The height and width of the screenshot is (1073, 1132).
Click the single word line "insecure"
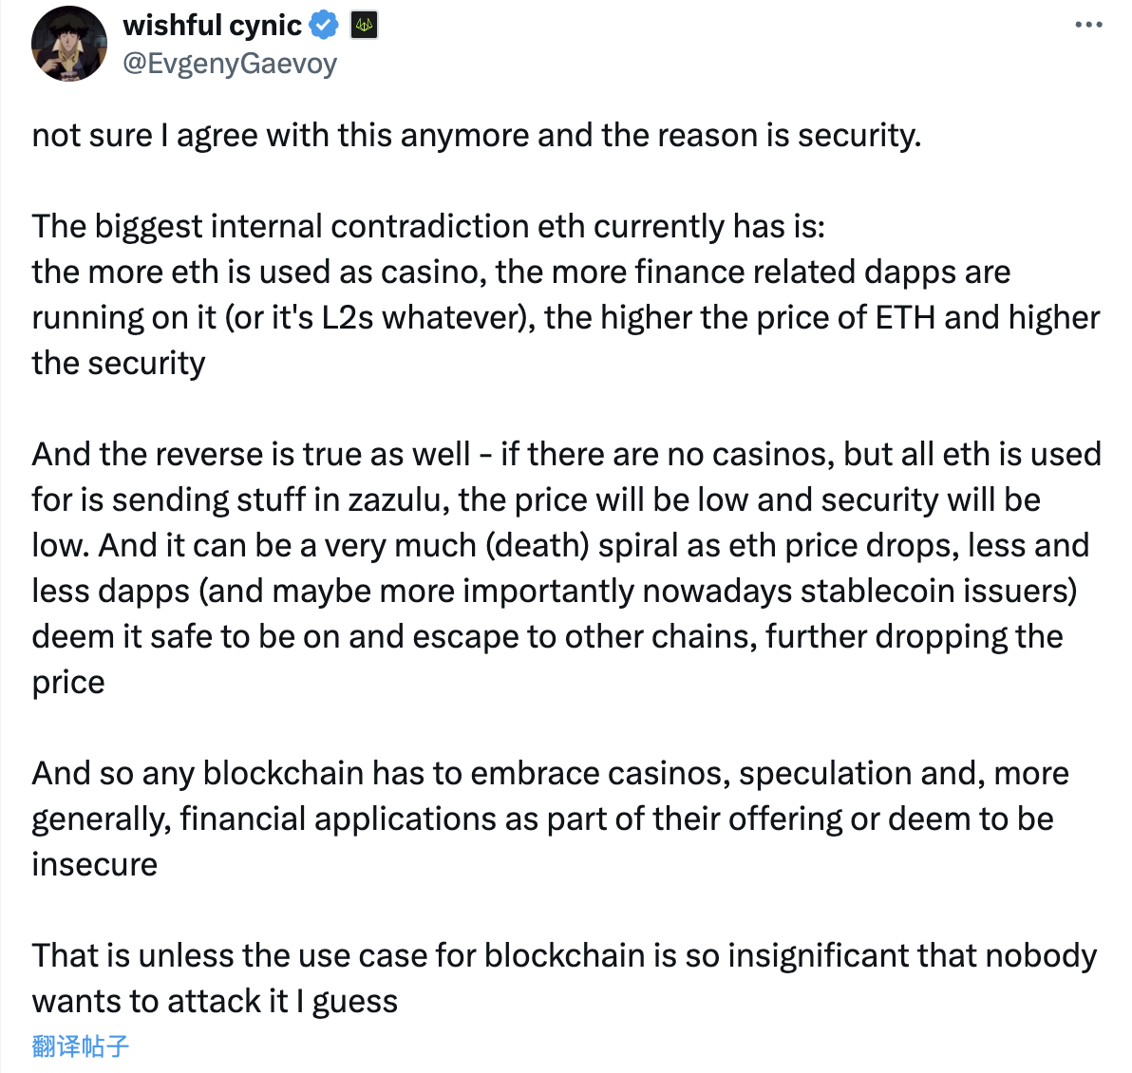(x=94, y=864)
